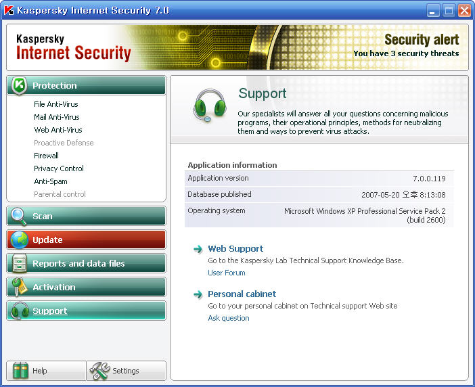Click the Support page heading
This screenshot has width=475, height=387.
pos(262,93)
